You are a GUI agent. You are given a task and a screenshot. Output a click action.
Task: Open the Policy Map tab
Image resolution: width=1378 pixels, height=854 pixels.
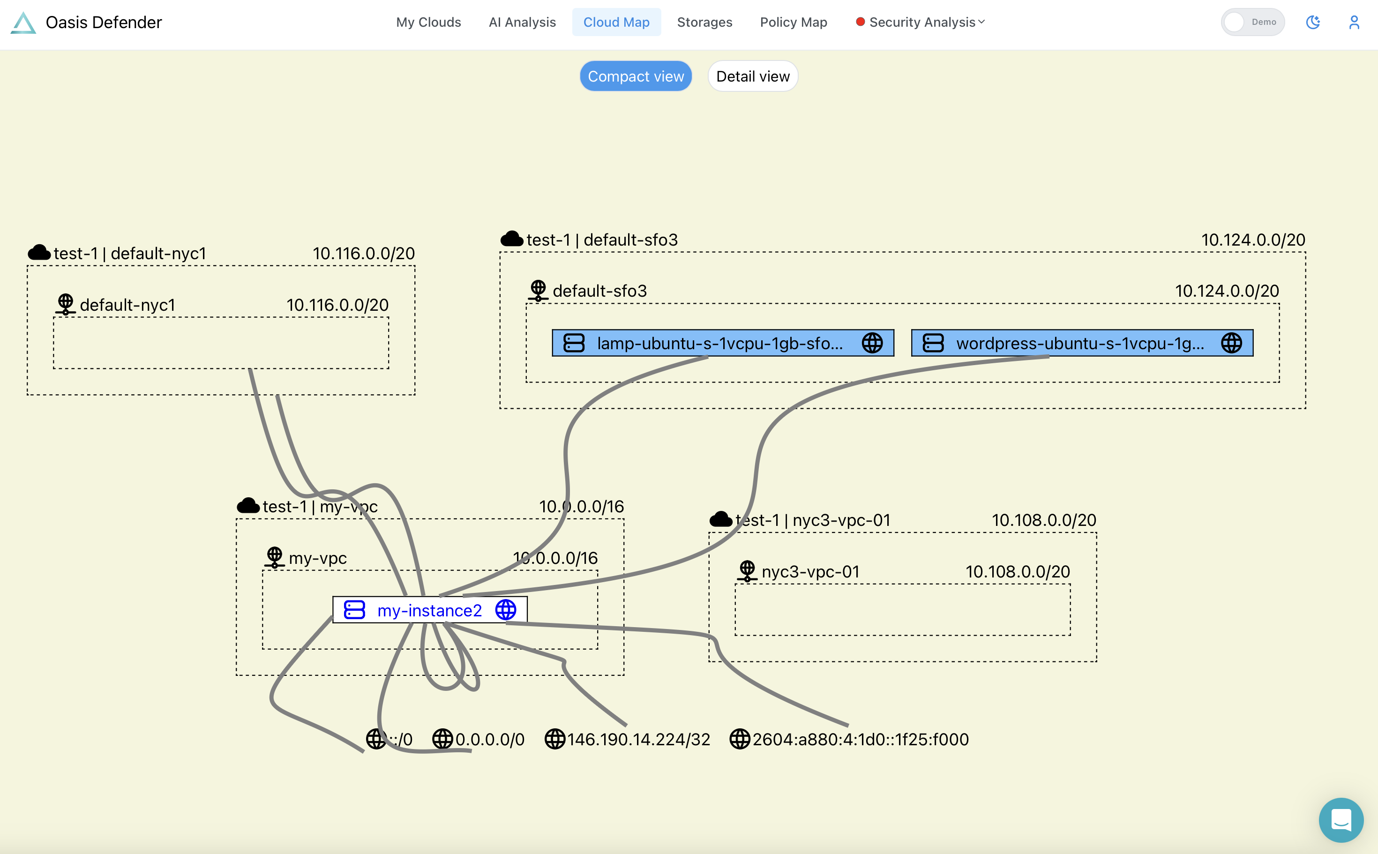click(794, 22)
